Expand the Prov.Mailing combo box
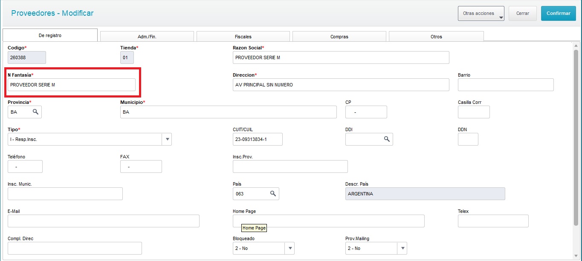Viewport: 582px width, 261px height. pos(402,248)
